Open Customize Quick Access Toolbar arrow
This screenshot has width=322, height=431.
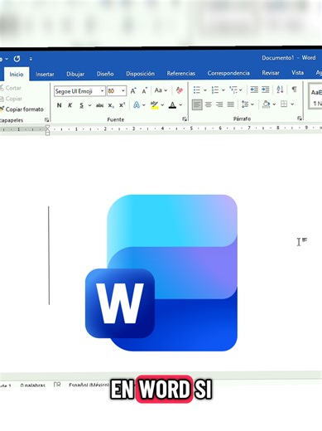point(31,59)
